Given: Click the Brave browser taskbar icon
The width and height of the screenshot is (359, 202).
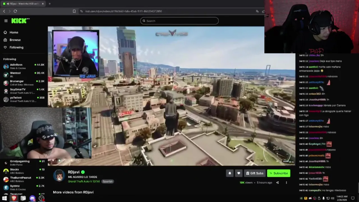Looking at the screenshot, I should tap(14, 198).
